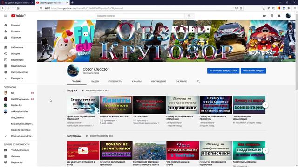
Task: Open Существует ли уникальный подписчик thumbnail
Action: point(83,105)
